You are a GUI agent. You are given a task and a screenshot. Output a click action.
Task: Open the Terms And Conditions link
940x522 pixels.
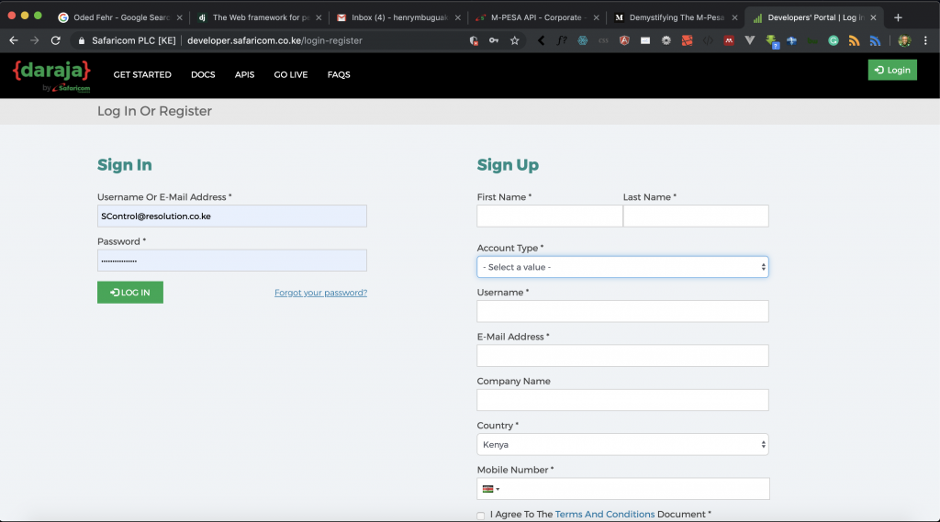(x=604, y=515)
